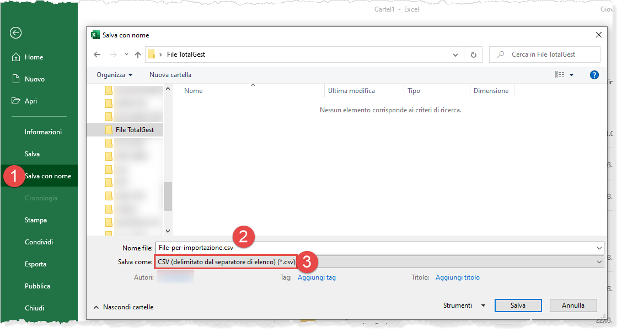This screenshot has width=622, height=333.
Task: Cancel the dialog with Annulla
Action: pyautogui.click(x=572, y=305)
